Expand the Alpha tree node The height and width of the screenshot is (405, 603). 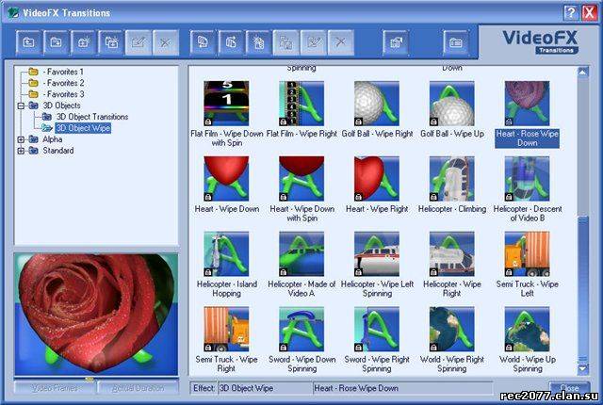pyautogui.click(x=21, y=139)
